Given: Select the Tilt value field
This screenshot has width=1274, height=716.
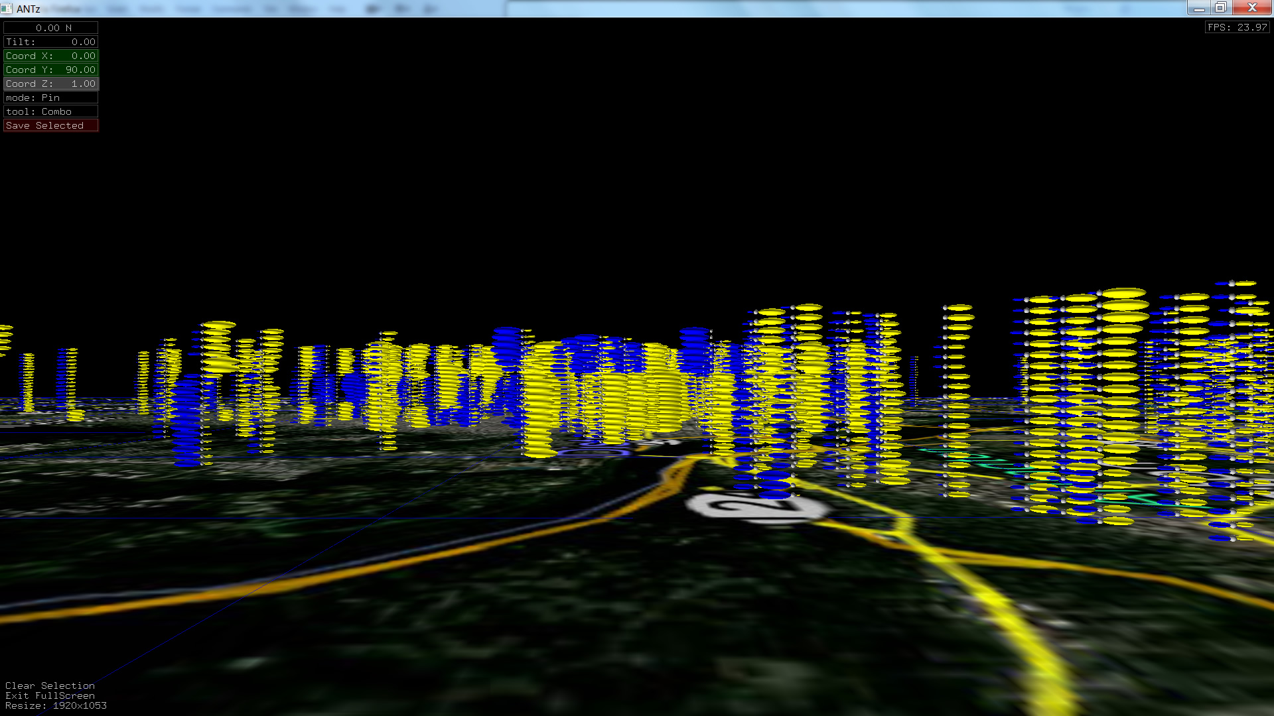Looking at the screenshot, I should [51, 42].
